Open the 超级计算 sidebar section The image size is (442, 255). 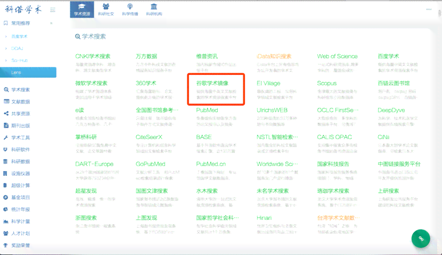pos(17,185)
